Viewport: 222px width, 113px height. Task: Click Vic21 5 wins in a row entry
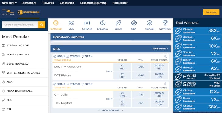click(198, 84)
